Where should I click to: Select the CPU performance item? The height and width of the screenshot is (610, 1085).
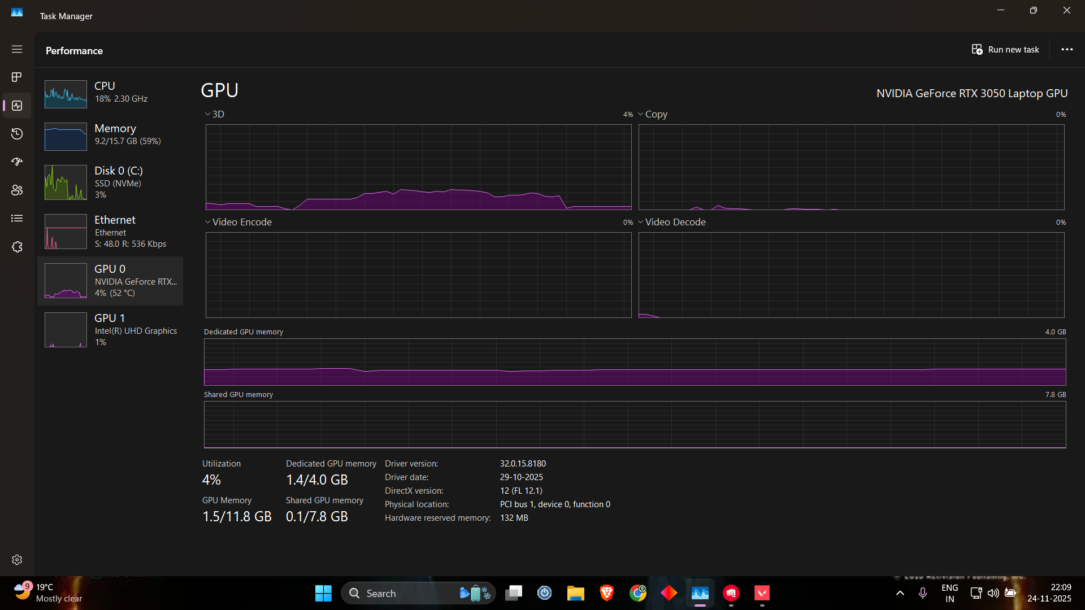[110, 93]
